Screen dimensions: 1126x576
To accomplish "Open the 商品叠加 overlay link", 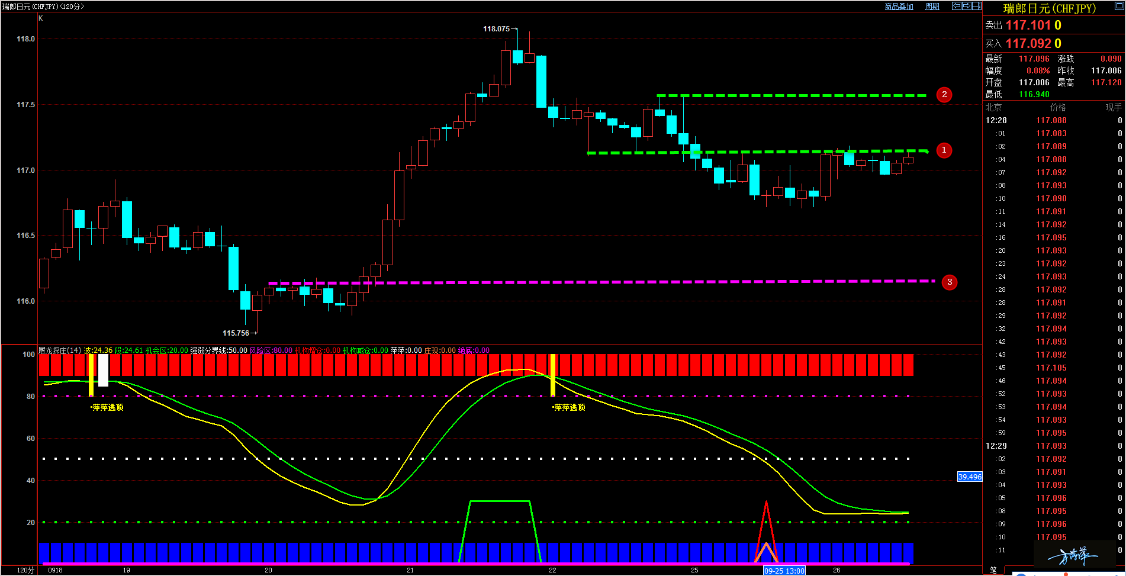I will pyautogui.click(x=899, y=7).
